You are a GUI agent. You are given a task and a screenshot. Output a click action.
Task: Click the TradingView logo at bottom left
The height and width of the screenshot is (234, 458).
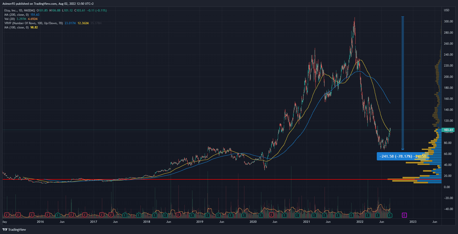click(14, 230)
